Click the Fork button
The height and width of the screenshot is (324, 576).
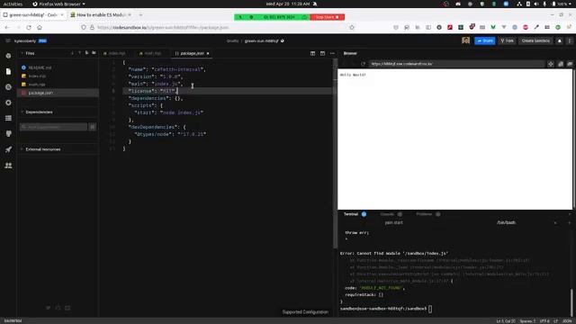pyautogui.click(x=507, y=40)
